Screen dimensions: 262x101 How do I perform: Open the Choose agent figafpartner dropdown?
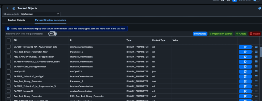(40, 14)
